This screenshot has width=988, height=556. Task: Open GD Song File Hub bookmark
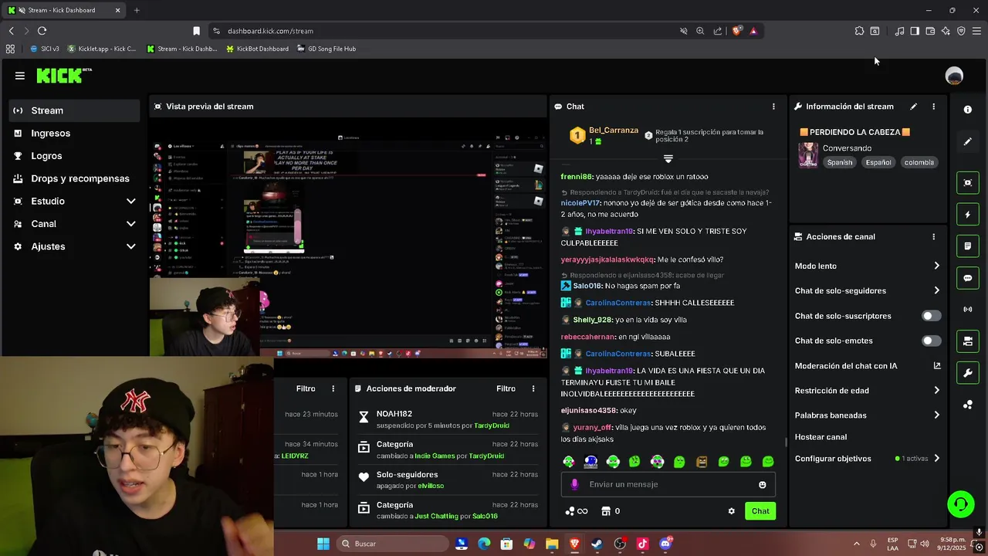[327, 49]
